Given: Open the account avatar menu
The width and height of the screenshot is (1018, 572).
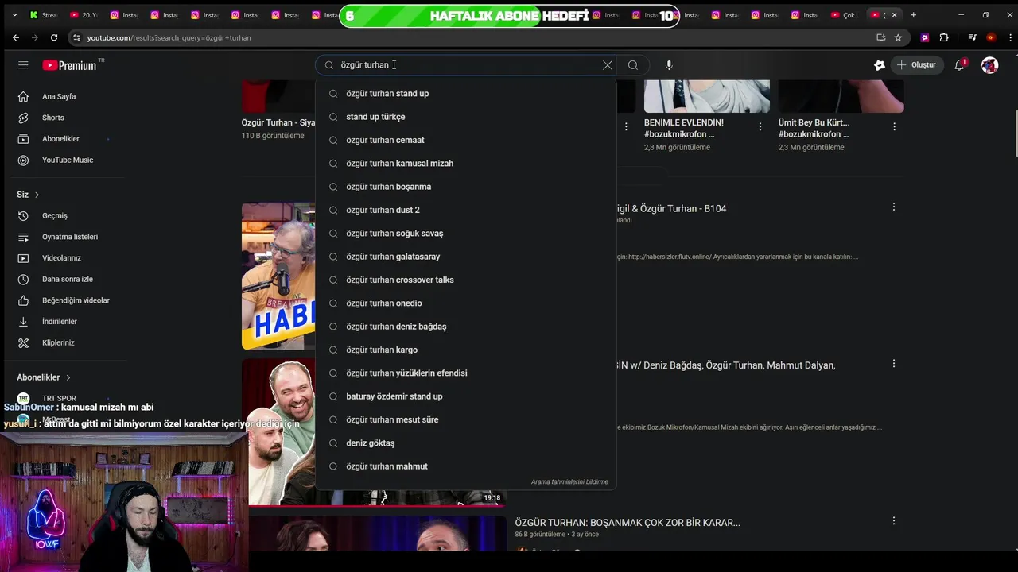Looking at the screenshot, I should coord(989,65).
